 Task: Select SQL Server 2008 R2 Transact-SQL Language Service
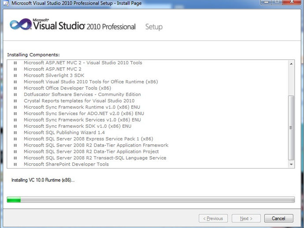point(95,158)
